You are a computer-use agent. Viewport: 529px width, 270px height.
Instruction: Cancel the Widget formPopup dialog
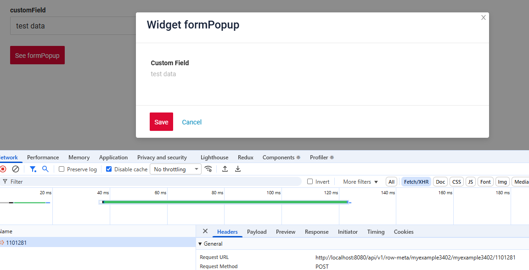point(191,122)
